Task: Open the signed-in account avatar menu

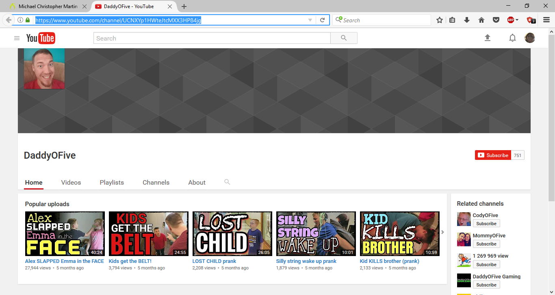Action: (x=530, y=38)
